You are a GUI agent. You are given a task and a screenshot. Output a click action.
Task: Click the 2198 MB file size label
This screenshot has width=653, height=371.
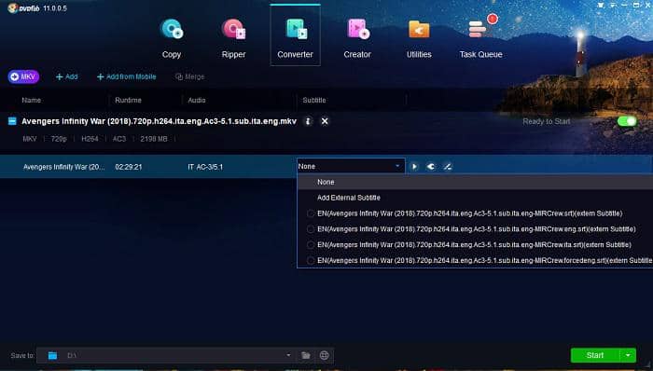tap(154, 139)
